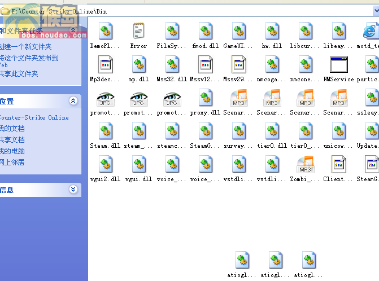Select the vgui.dll file icon
Image resolution: width=379 pixels, height=281 pixels.
point(138,164)
